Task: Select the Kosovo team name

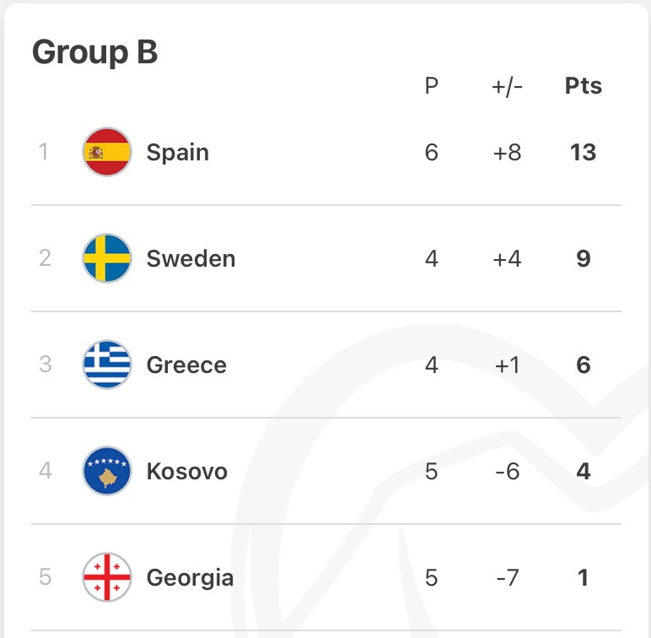Action: (x=187, y=471)
